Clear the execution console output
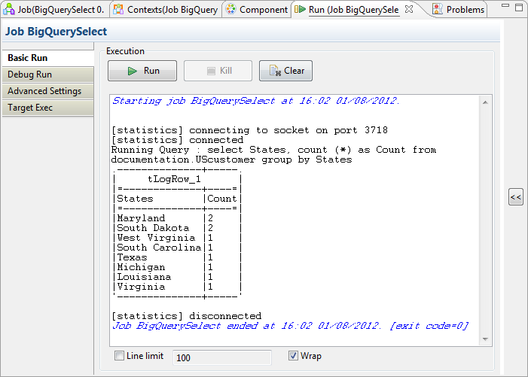This screenshot has width=528, height=377. point(285,71)
